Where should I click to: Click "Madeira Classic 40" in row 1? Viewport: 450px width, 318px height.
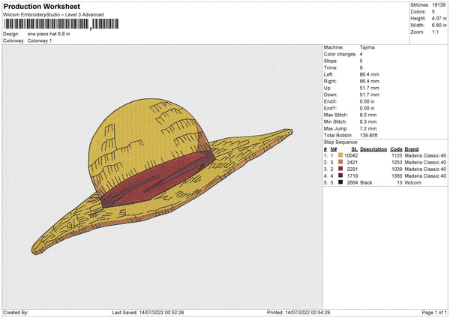(x=425, y=155)
